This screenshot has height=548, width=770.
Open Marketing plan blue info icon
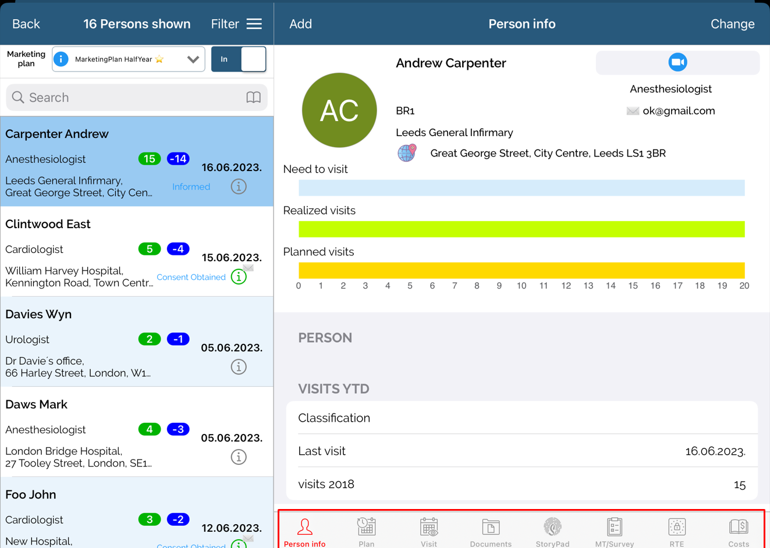pyautogui.click(x=61, y=59)
